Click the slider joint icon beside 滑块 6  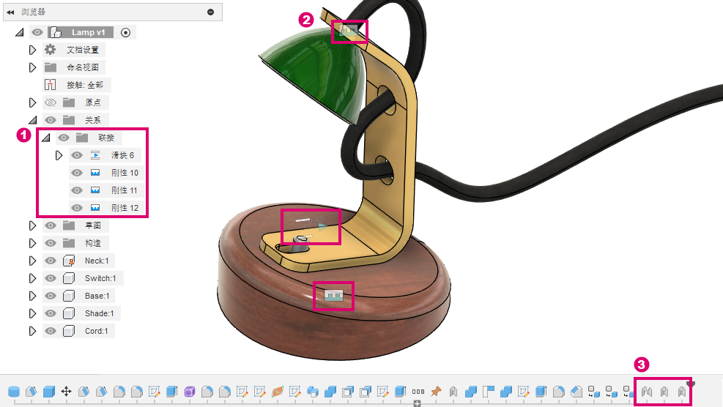click(95, 155)
